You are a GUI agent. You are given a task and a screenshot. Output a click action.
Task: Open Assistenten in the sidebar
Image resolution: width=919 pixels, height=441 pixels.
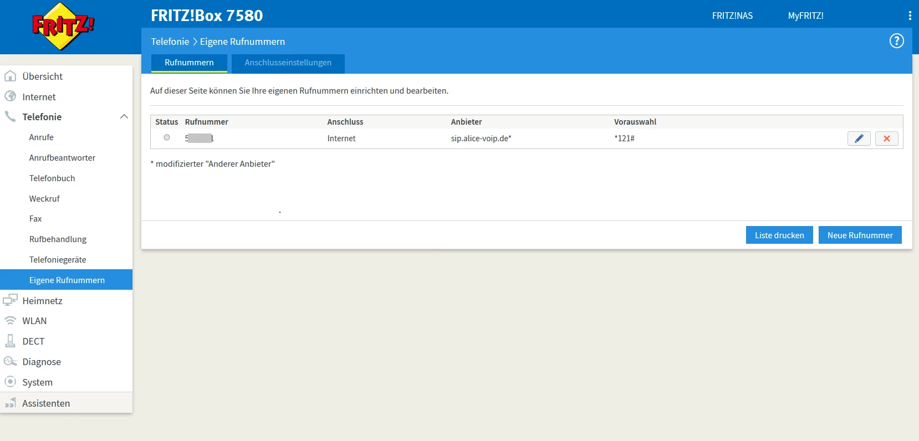tap(46, 403)
